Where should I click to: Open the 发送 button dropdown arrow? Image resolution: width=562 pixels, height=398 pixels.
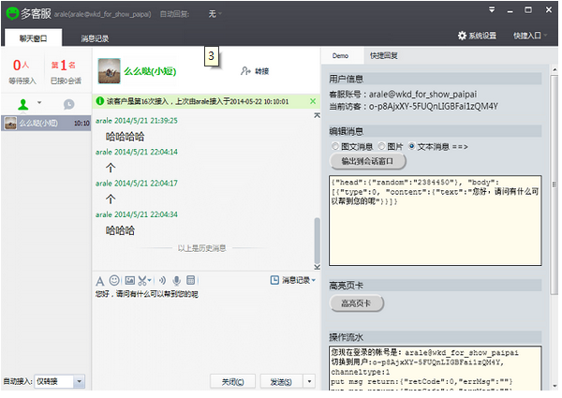click(309, 382)
